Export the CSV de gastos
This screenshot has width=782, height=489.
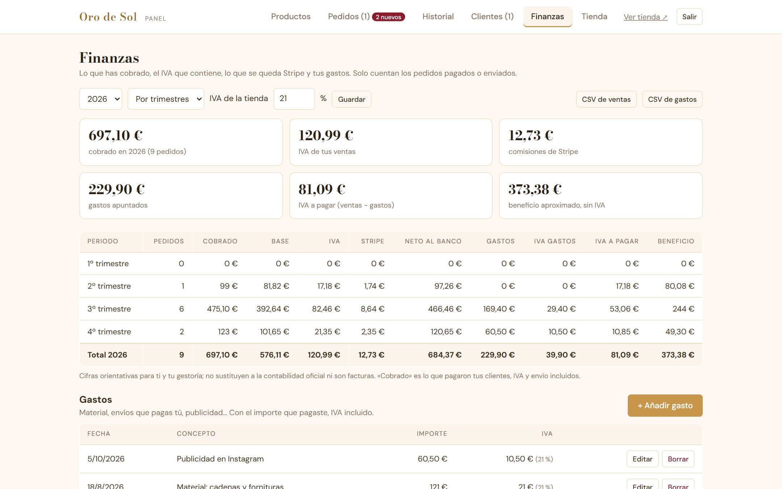tap(672, 99)
